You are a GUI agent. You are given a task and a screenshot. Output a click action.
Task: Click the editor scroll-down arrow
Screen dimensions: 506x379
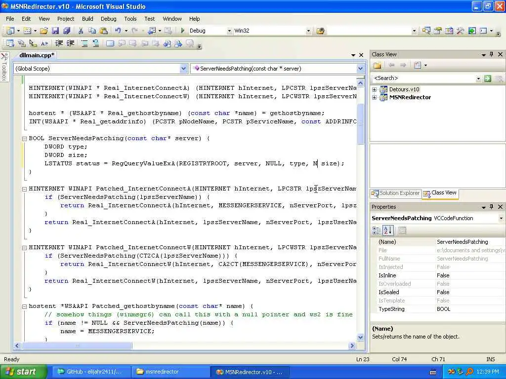click(360, 338)
